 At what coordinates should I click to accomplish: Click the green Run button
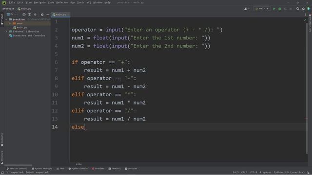(x=274, y=9)
